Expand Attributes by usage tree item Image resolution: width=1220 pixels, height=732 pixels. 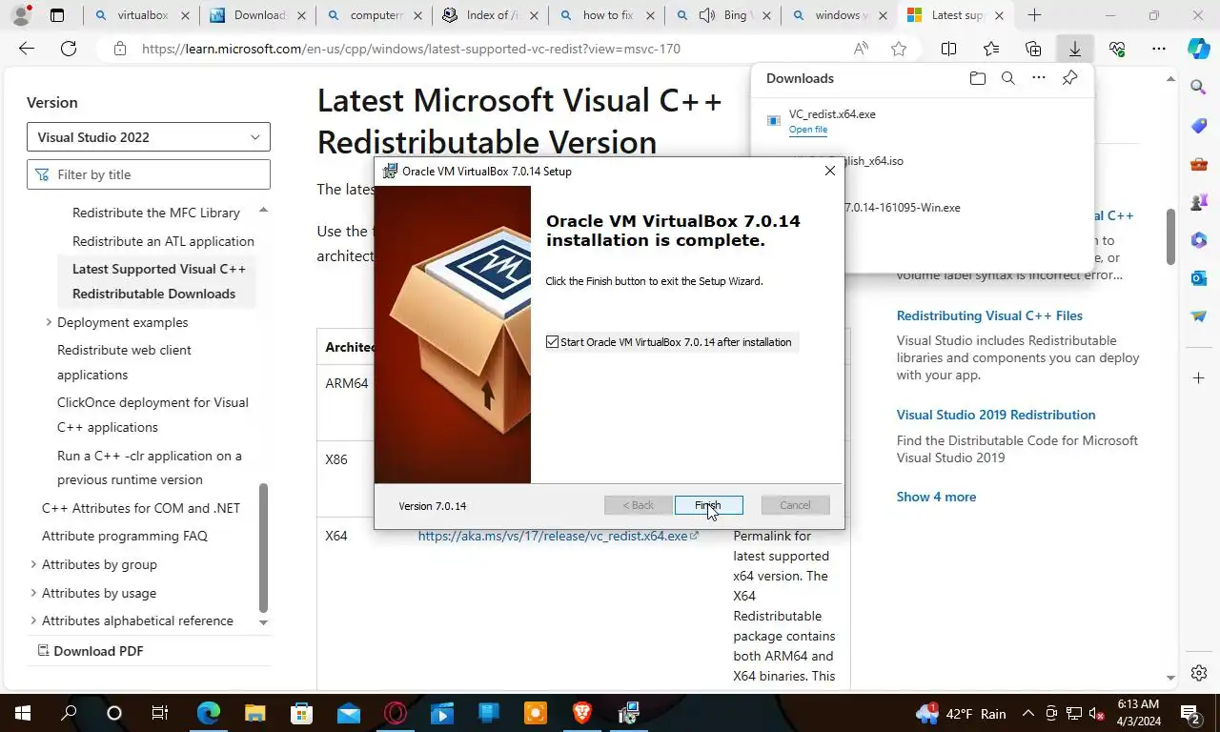click(33, 593)
